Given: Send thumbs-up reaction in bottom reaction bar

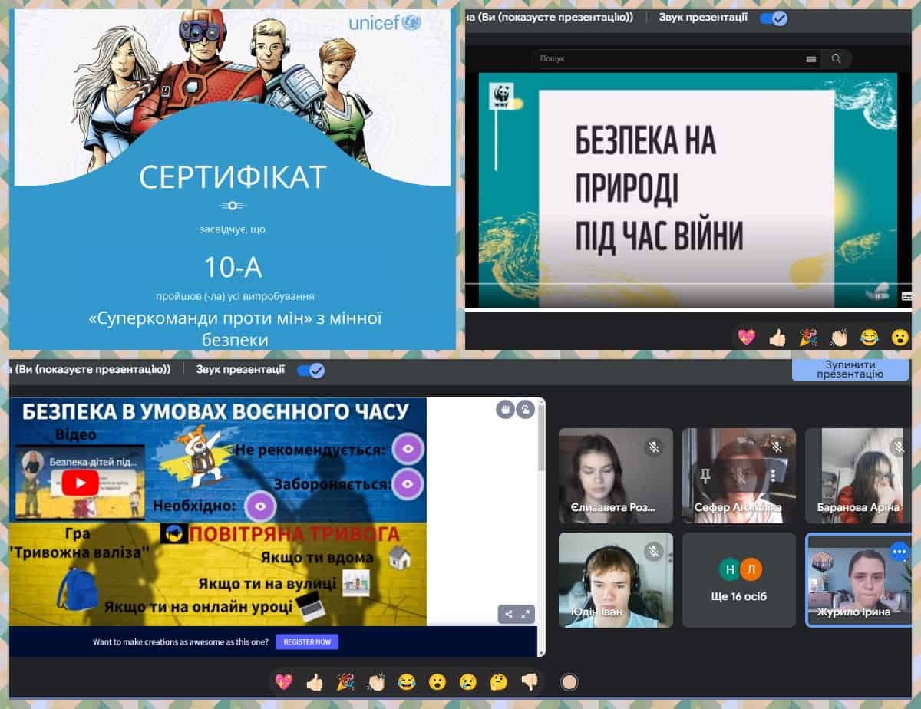Looking at the screenshot, I should pyautogui.click(x=315, y=681).
